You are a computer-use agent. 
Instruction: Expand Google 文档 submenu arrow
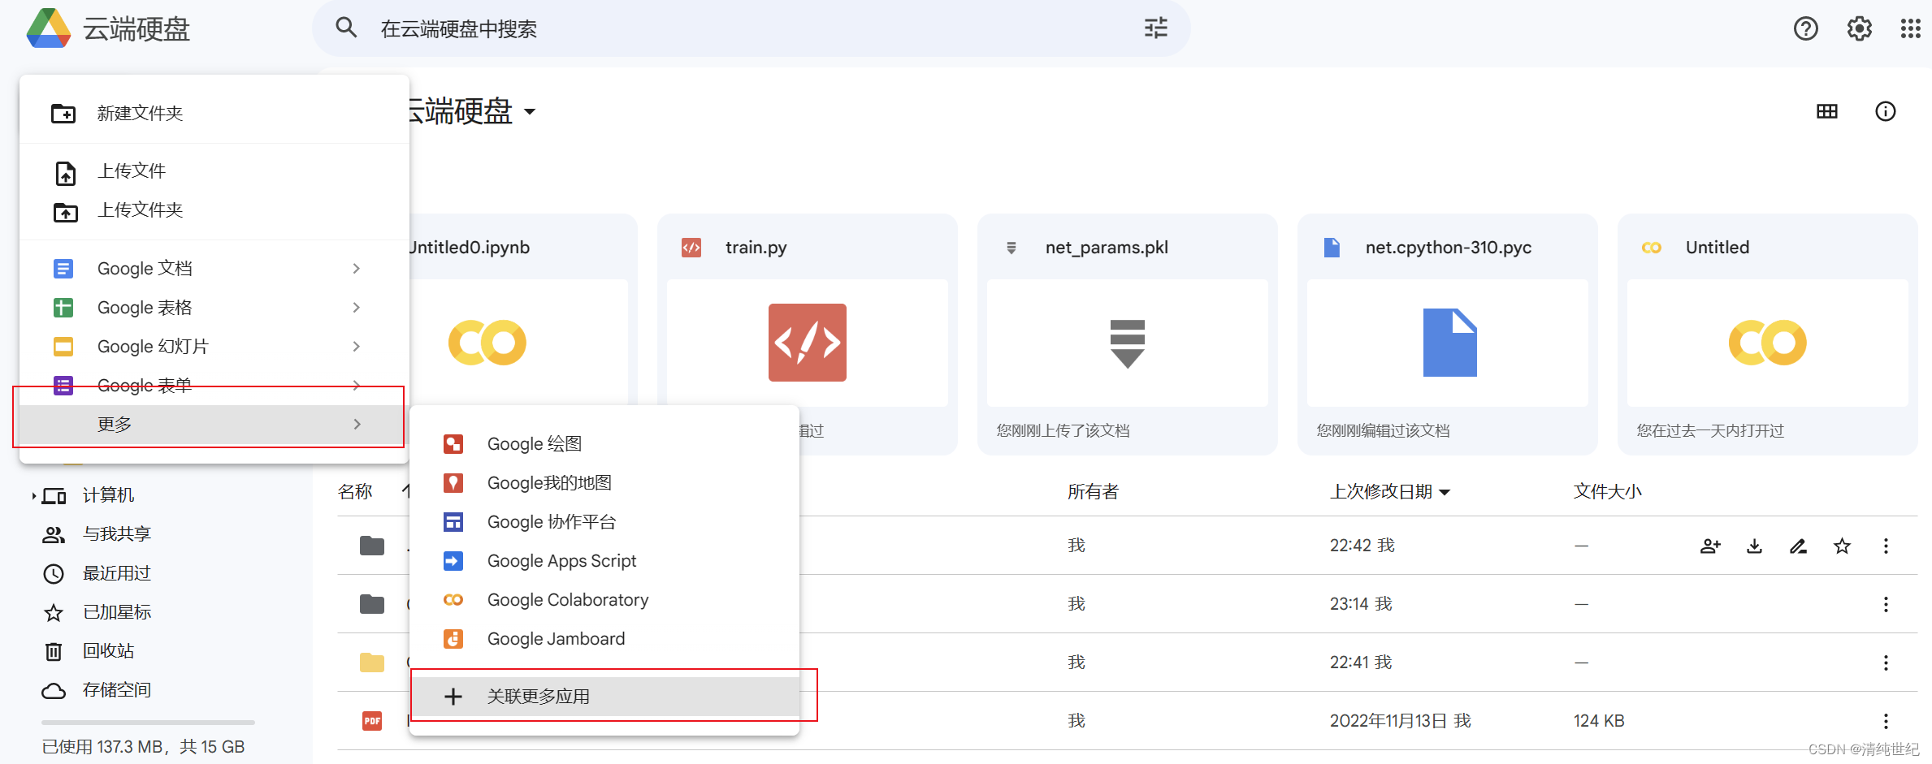(x=357, y=269)
